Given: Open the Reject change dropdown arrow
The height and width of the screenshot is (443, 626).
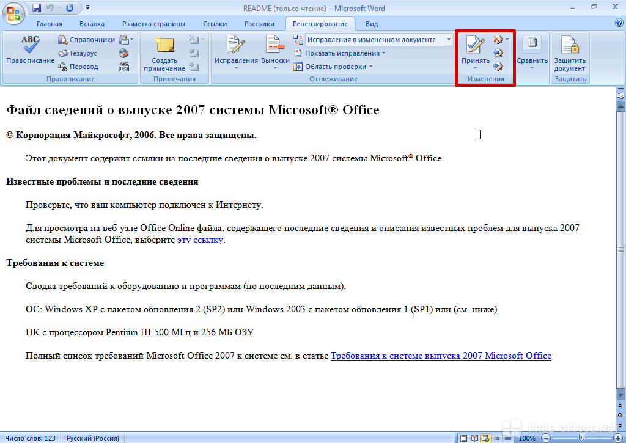Looking at the screenshot, I should (x=507, y=40).
